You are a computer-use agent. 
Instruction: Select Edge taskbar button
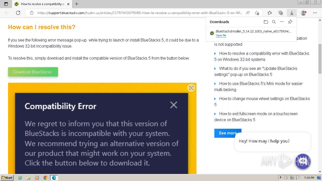pos(54,178)
